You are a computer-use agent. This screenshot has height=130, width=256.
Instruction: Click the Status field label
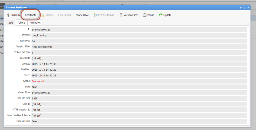click(x=27, y=81)
